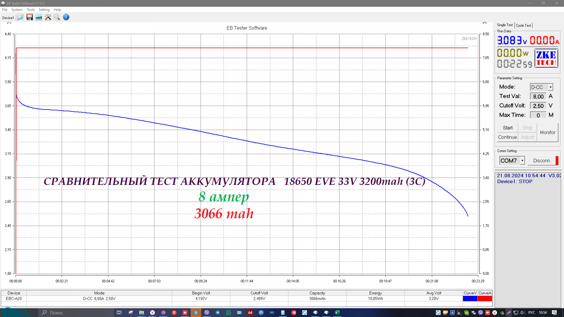The height and width of the screenshot is (317, 564).
Task: Click the landscape picture toolbar icon
Action: click(39, 17)
